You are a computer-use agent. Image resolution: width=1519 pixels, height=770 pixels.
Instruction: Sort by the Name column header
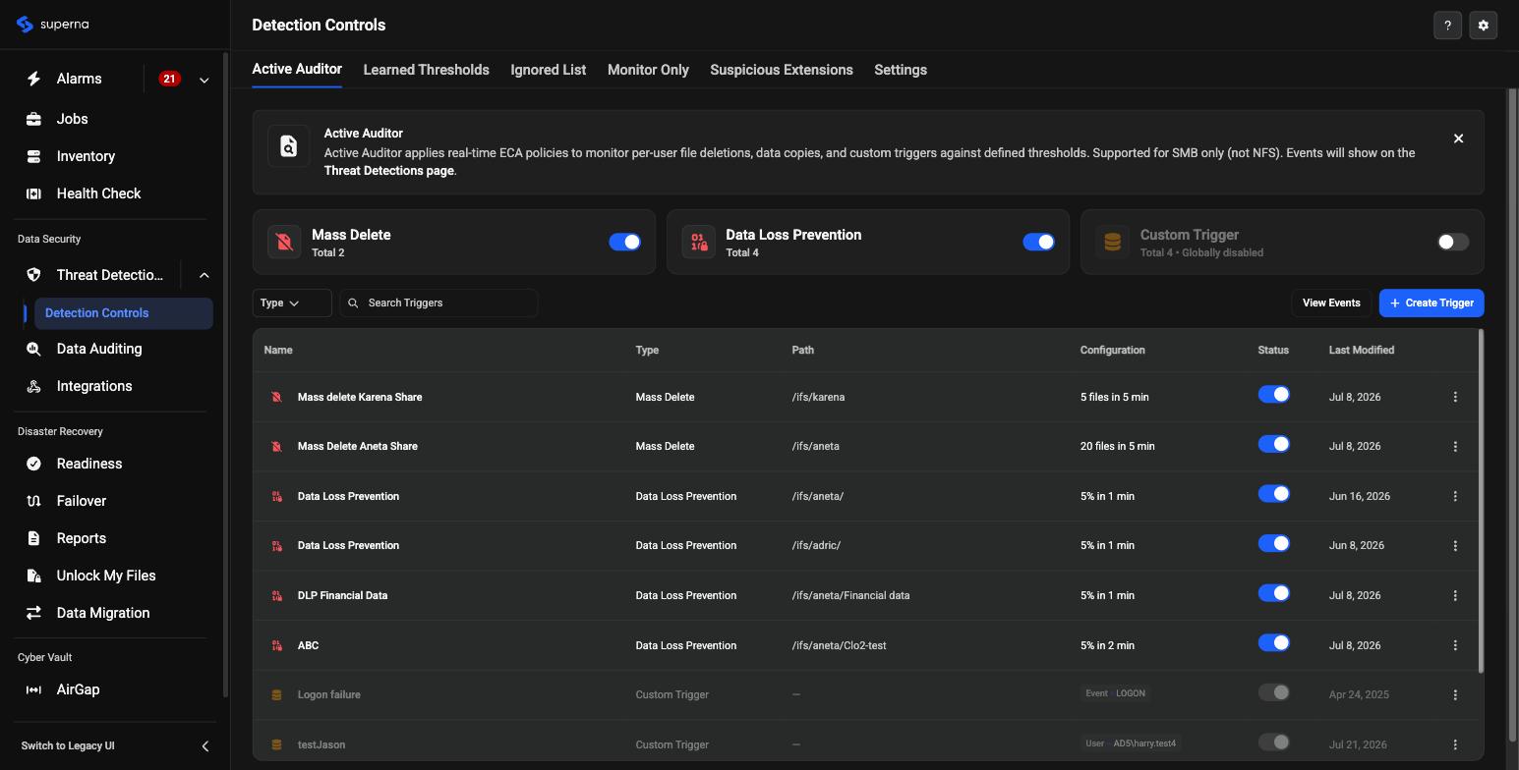click(278, 350)
